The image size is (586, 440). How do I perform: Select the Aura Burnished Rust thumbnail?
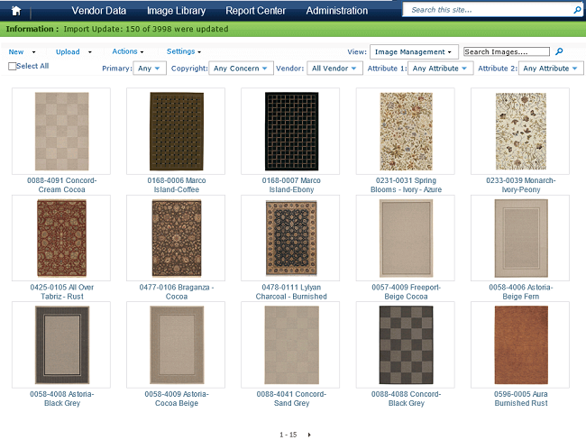coord(520,344)
